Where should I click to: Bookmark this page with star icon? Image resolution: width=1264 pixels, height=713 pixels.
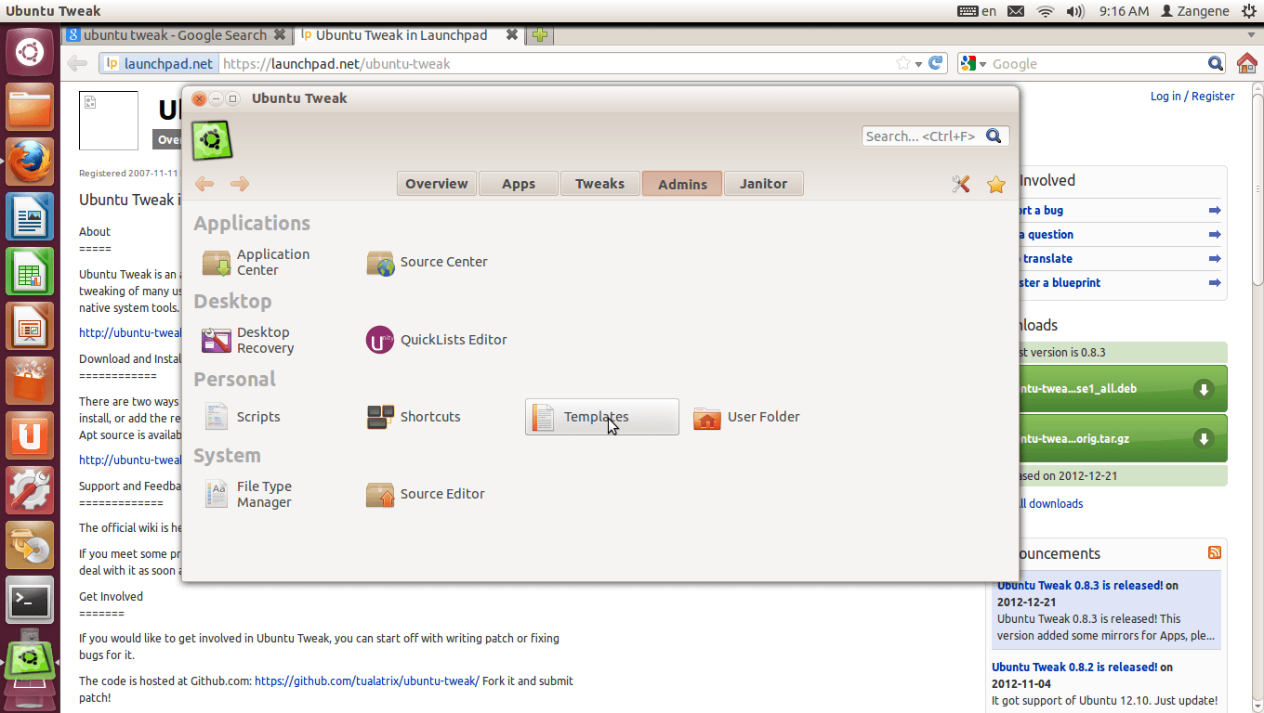tap(902, 64)
